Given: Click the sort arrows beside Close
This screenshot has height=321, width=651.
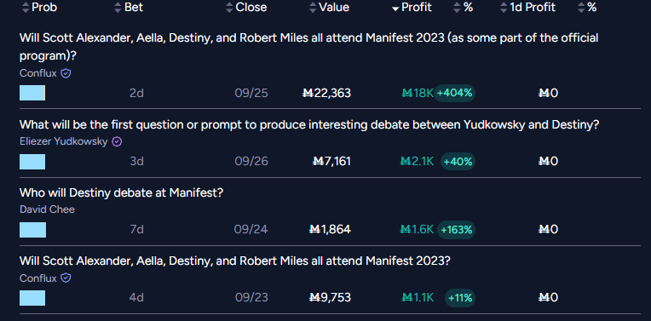Looking at the screenshot, I should (x=229, y=8).
